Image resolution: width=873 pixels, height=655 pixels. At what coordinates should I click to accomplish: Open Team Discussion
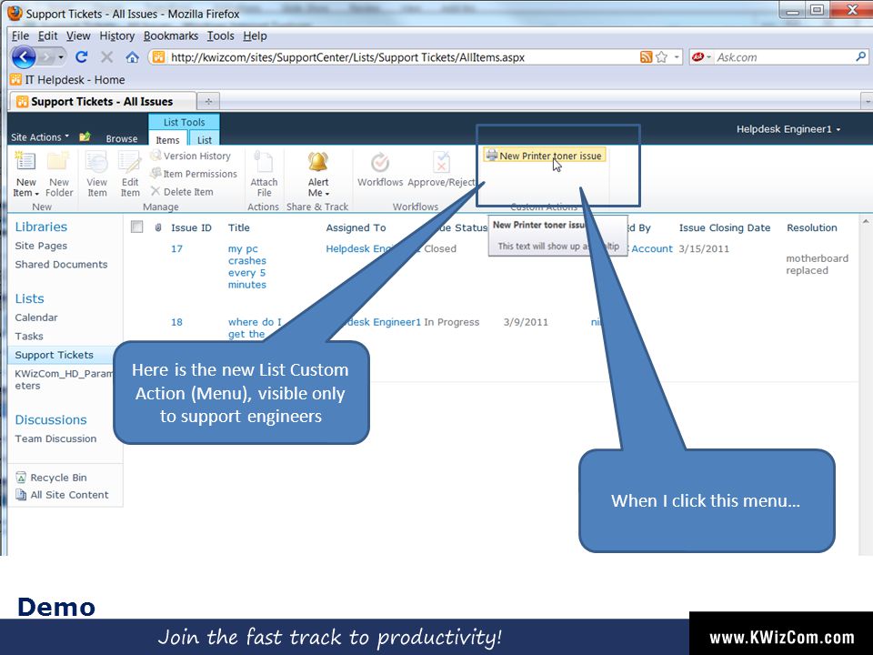coord(55,438)
